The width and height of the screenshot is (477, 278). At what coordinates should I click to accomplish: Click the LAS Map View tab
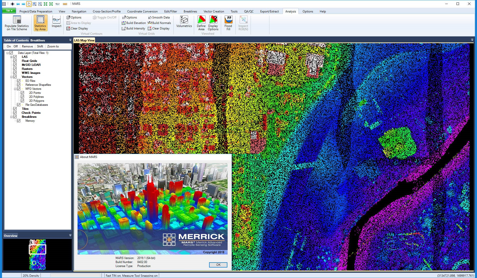tap(84, 40)
